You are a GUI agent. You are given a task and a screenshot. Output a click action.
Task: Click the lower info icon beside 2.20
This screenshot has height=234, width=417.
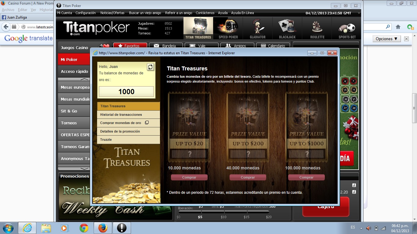coord(354,192)
